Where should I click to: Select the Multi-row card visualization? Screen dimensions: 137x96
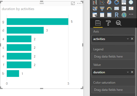coord(124,9)
